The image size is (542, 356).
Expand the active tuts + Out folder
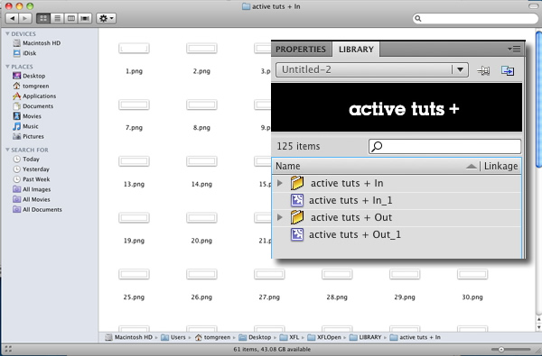pos(280,217)
